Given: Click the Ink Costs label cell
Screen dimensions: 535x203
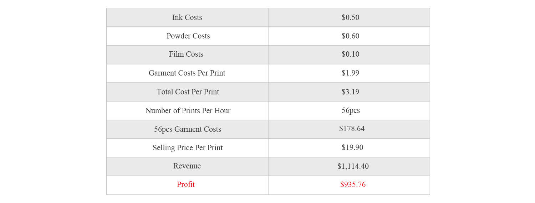Looking at the screenshot, I should click(x=187, y=17).
